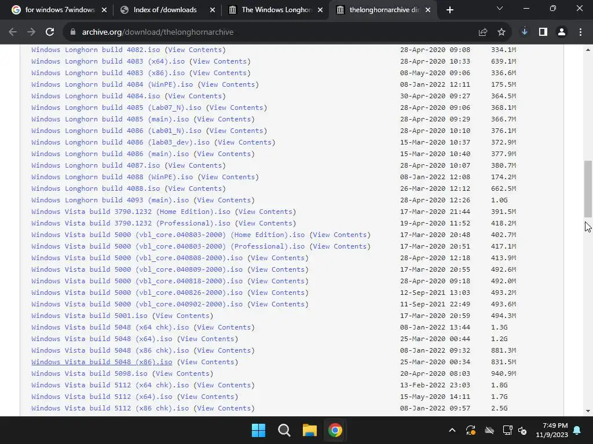Image resolution: width=593 pixels, height=444 pixels.
Task: Download Longhorn build 4083 (x64).iso
Action: click(108, 61)
